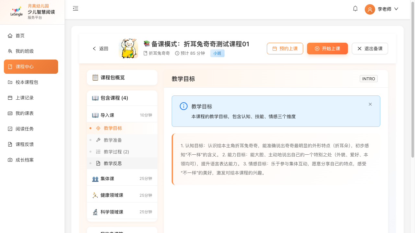
Task: Expand the 科学领域课 lesson section
Action: coord(122,212)
